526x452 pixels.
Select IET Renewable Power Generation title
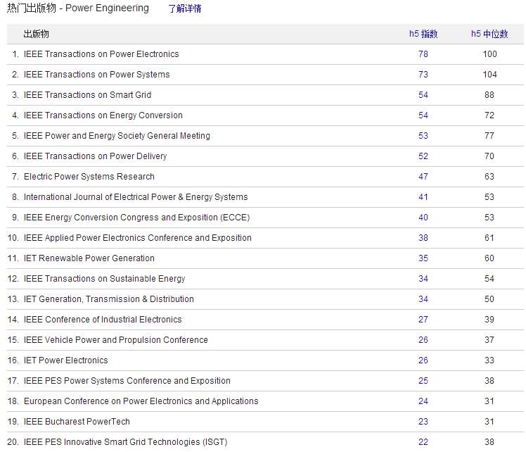coord(89,258)
